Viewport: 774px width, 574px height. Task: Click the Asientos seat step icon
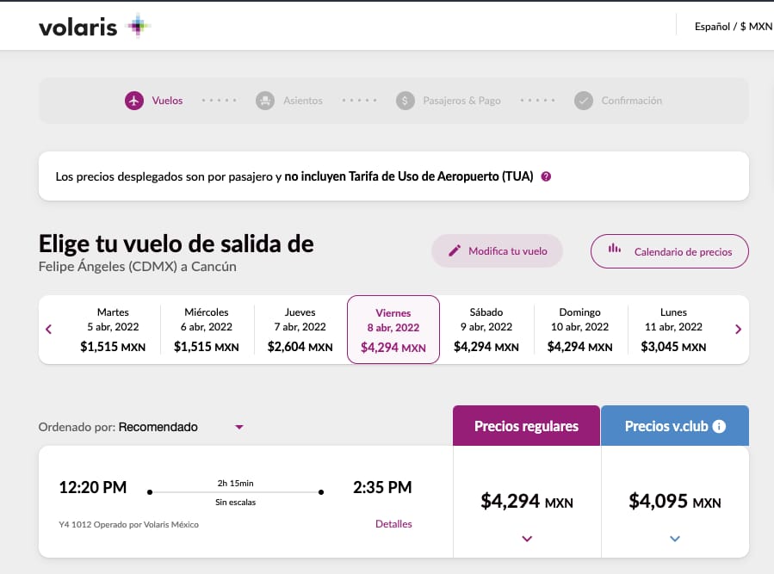click(265, 101)
